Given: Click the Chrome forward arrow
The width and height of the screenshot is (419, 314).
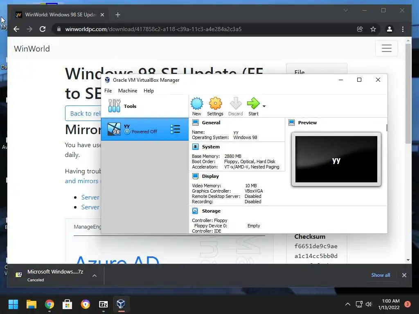Looking at the screenshot, I should click(x=29, y=29).
